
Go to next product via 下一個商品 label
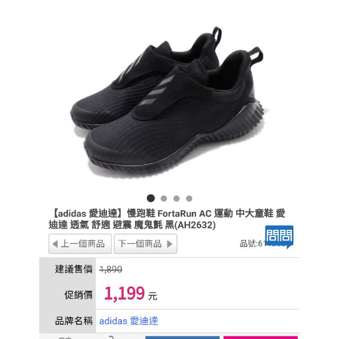pyautogui.click(x=140, y=244)
